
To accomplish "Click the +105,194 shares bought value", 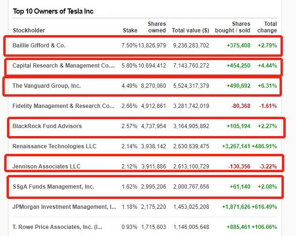I will tap(238, 126).
